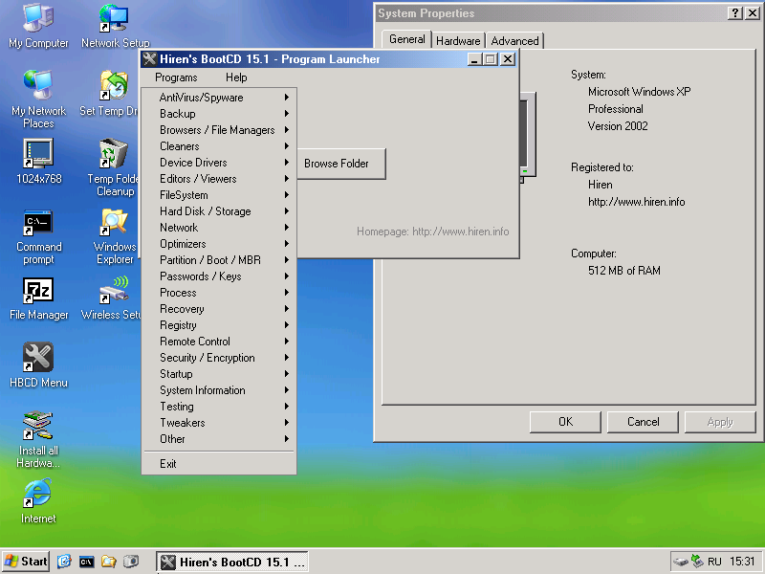Expand the Hard Disk / Storage submenu

[x=219, y=211]
